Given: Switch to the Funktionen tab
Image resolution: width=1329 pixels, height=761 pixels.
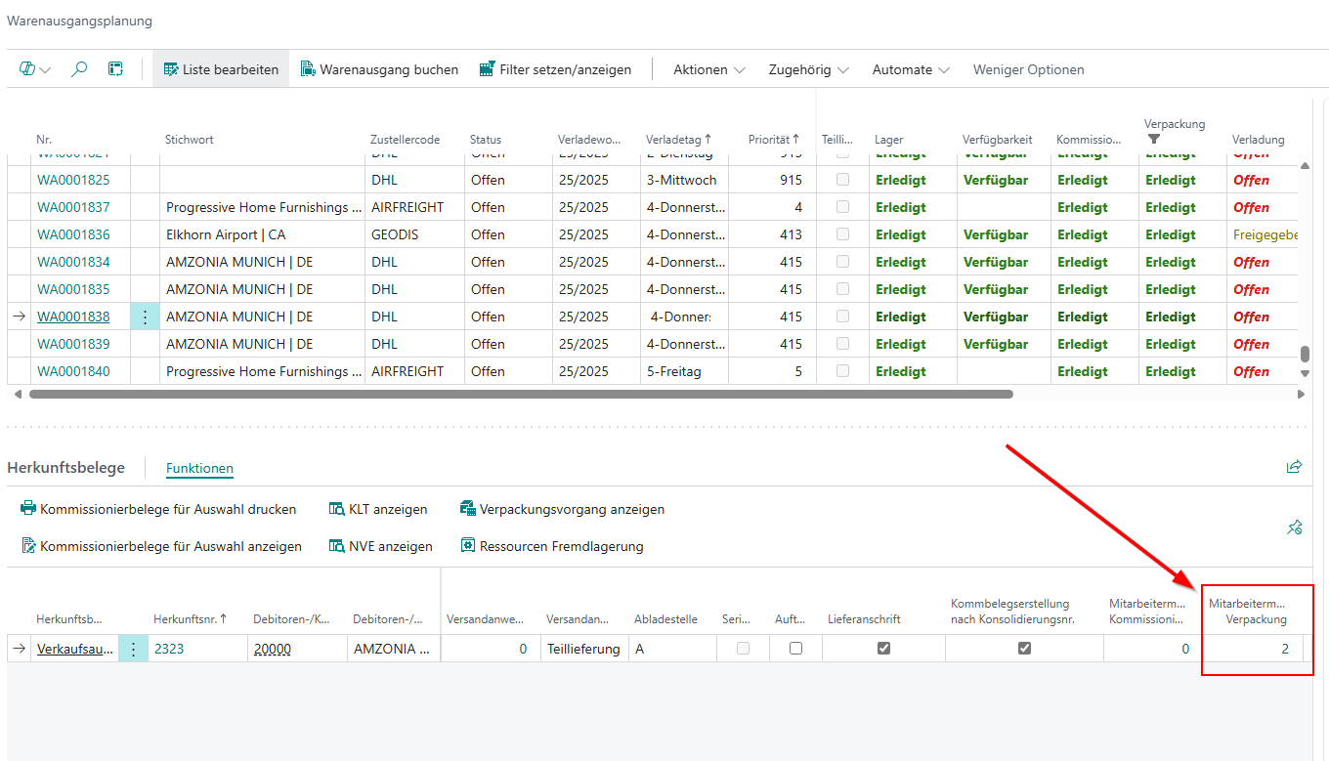Looking at the screenshot, I should click(199, 468).
